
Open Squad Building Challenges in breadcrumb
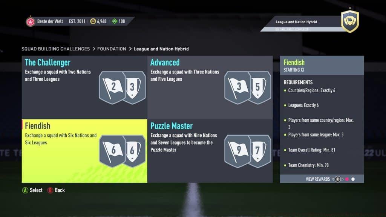(56, 49)
